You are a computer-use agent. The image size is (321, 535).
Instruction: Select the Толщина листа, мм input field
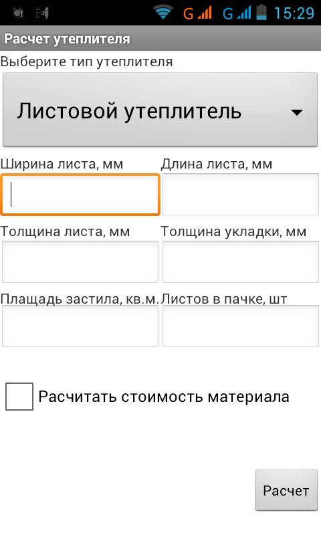(x=80, y=261)
